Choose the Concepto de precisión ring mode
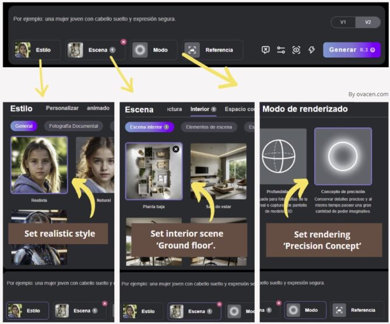390x324 pixels. pyautogui.click(x=342, y=156)
